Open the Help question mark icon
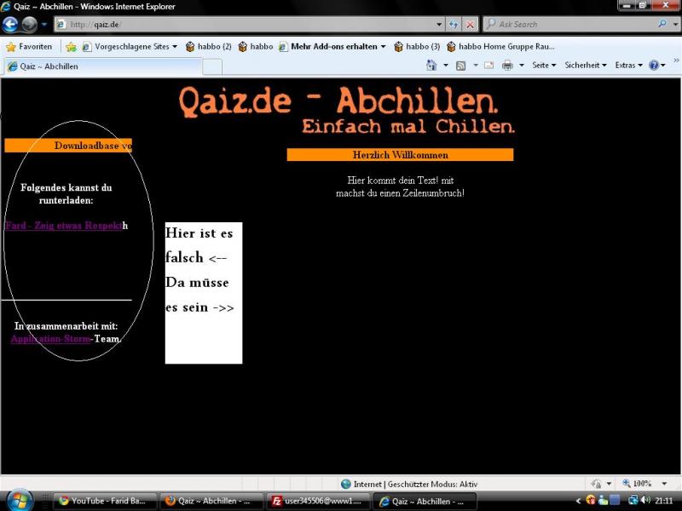 (654, 66)
